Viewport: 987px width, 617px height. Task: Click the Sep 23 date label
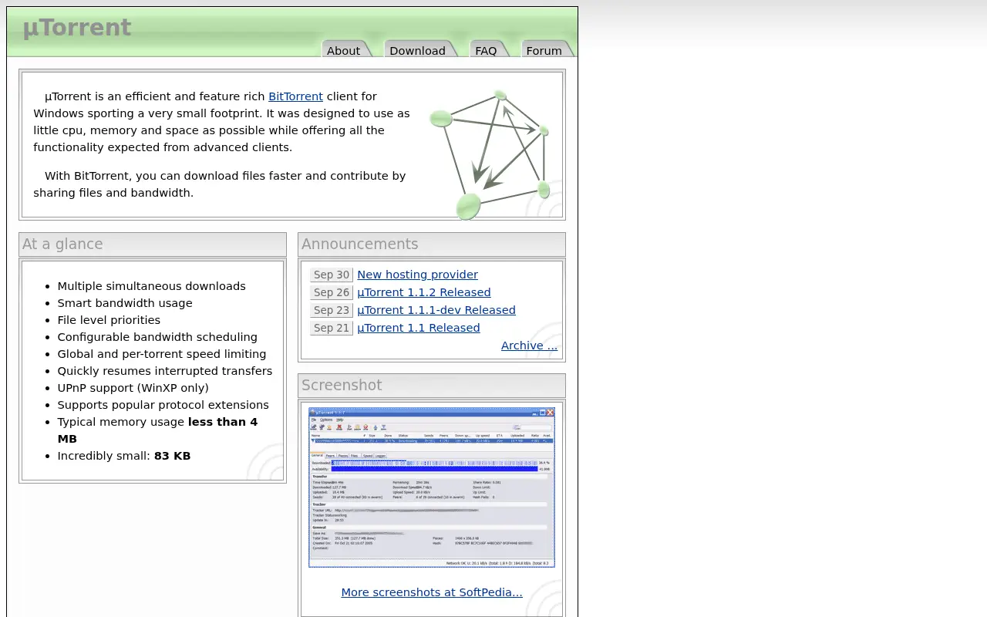(332, 310)
